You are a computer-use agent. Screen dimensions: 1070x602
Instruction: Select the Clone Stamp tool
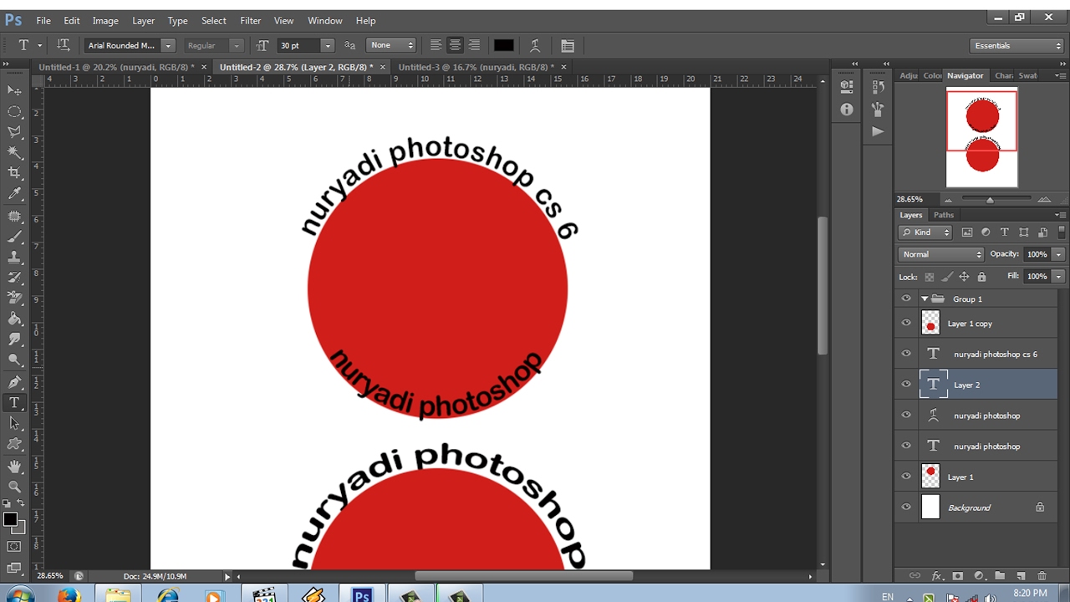point(14,258)
